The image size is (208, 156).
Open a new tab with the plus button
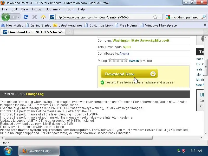[70, 32]
